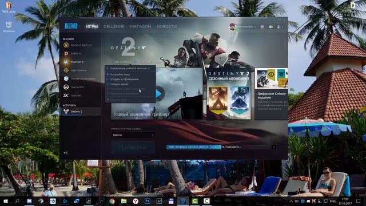Cancel the file check with X button
Image resolution: width=366 pixels, height=206 pixels.
[274, 147]
